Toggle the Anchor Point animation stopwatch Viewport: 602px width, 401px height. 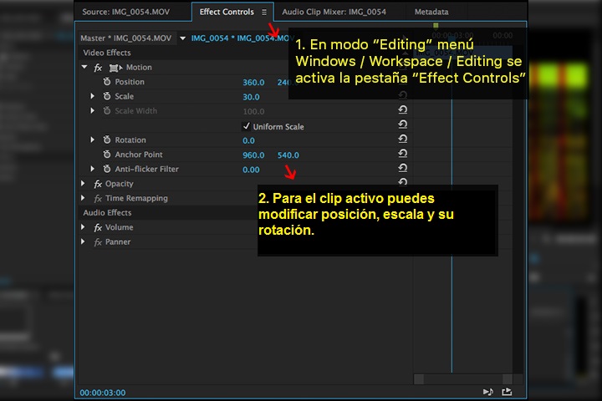(x=107, y=155)
